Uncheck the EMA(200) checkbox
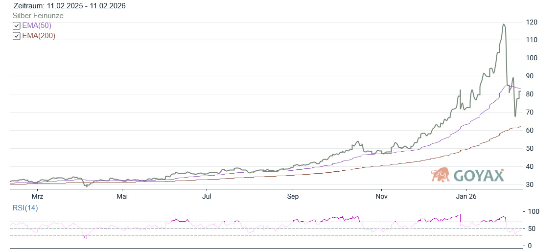The height and width of the screenshot is (251, 558). (16, 36)
